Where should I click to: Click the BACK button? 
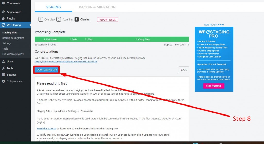tap(184, 70)
